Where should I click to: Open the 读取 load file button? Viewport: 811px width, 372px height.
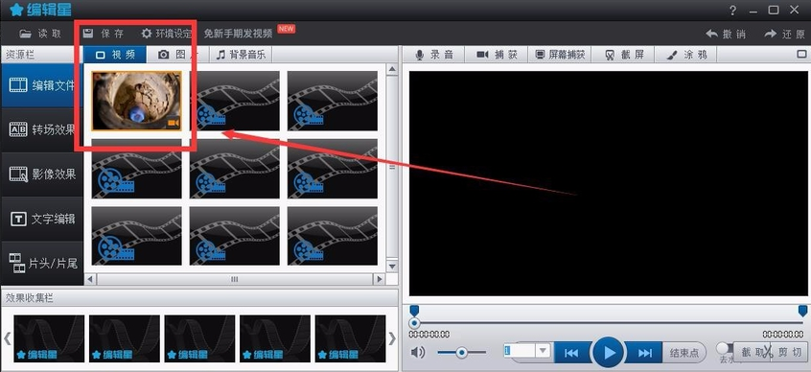click(x=40, y=34)
